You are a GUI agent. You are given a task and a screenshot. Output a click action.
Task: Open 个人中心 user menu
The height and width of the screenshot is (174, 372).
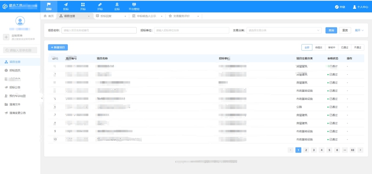click(x=360, y=7)
